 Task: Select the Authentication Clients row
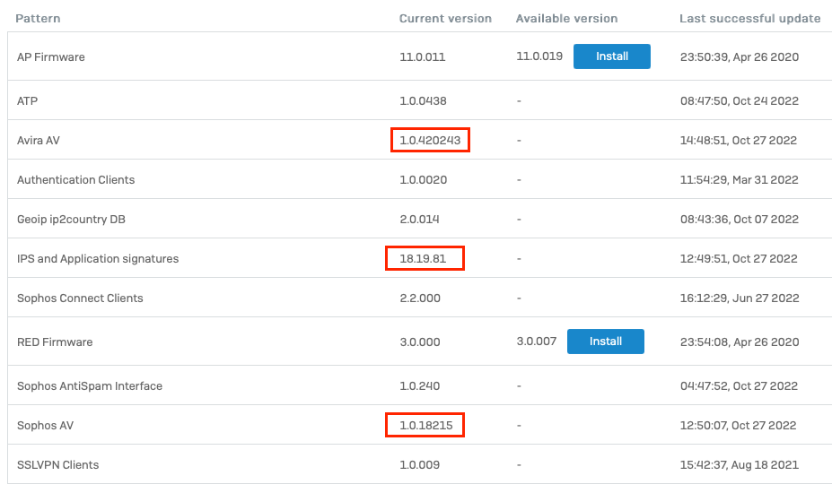pyautogui.click(x=420, y=179)
